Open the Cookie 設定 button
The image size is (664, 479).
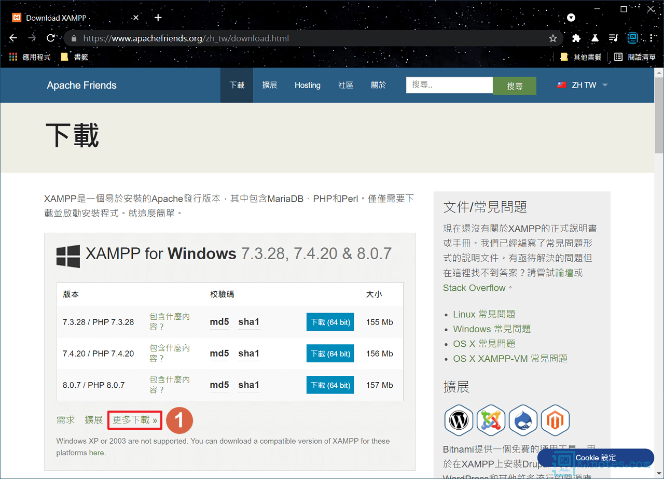[596, 458]
